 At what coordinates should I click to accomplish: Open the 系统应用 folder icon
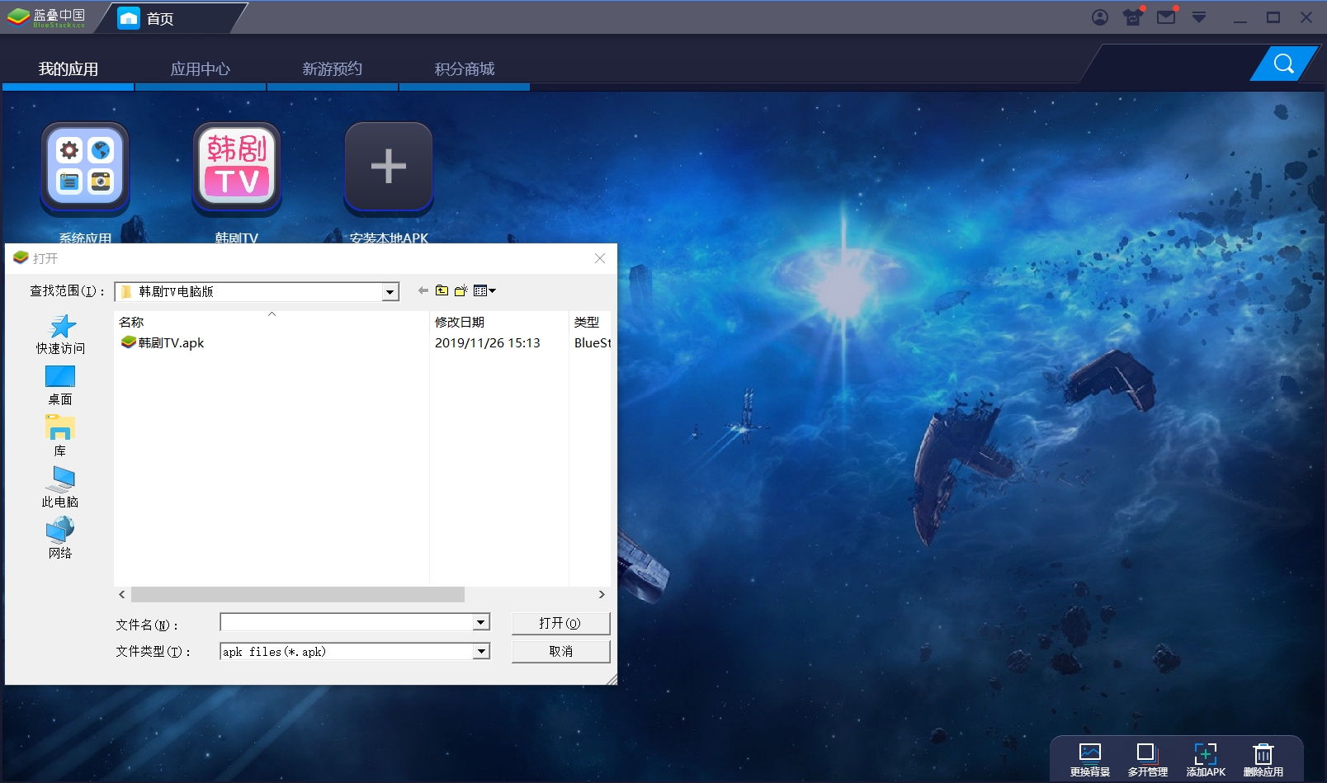pos(85,166)
